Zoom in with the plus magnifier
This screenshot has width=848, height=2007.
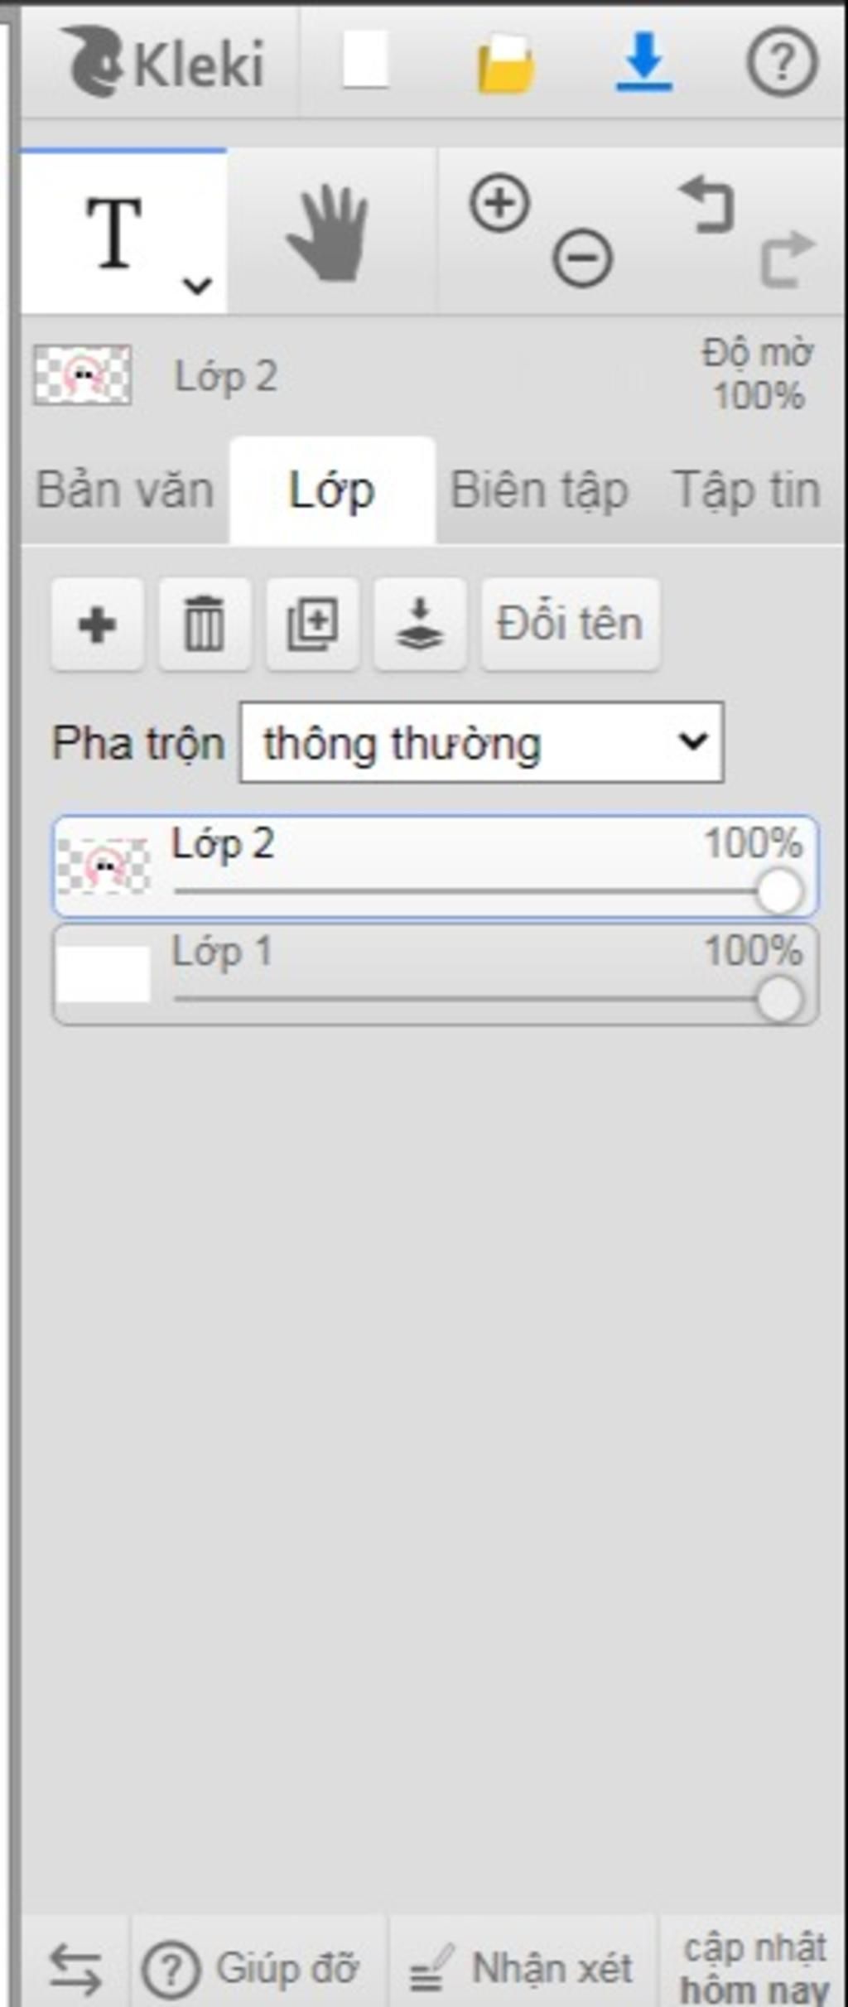tap(500, 203)
